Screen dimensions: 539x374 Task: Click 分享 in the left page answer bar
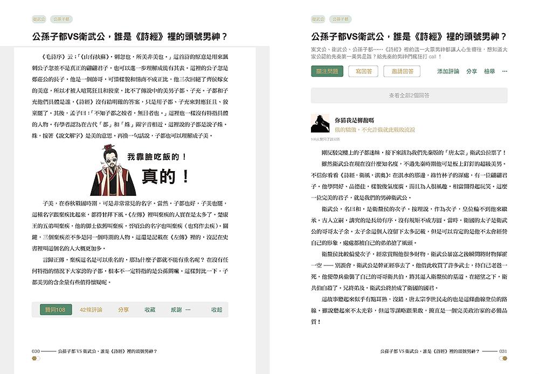[123, 310]
